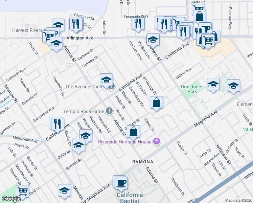
Task: Click the Mescale Rd street label
Action: [104, 124]
